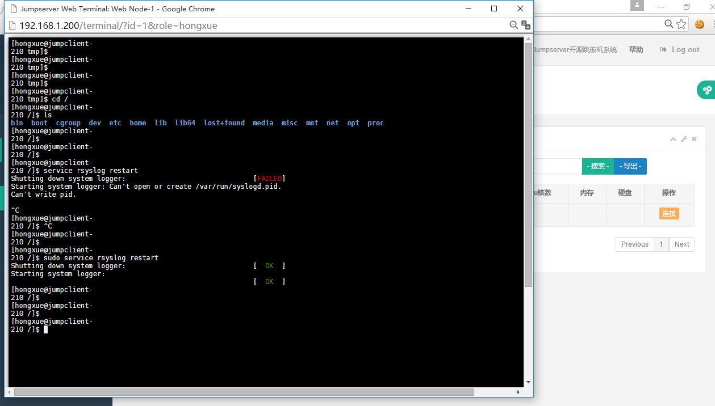The width and height of the screenshot is (715, 406).
Task: Click the 导出 export button
Action: [x=630, y=166]
